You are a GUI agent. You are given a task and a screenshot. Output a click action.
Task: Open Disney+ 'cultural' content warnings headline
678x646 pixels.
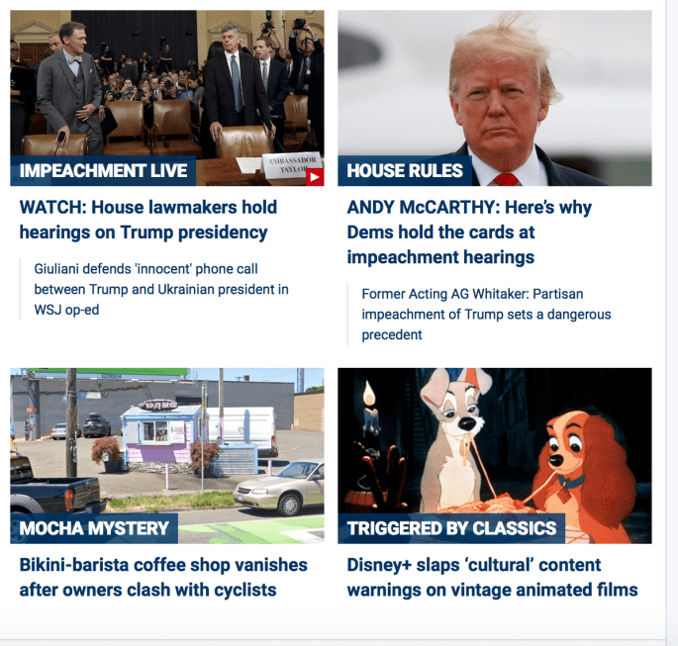pyautogui.click(x=492, y=578)
